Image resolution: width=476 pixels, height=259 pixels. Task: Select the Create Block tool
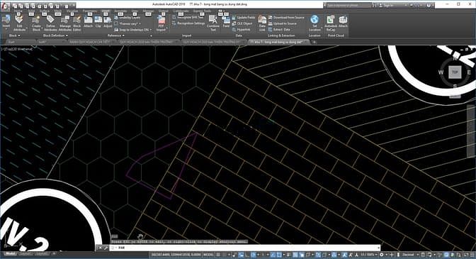coord(36,23)
